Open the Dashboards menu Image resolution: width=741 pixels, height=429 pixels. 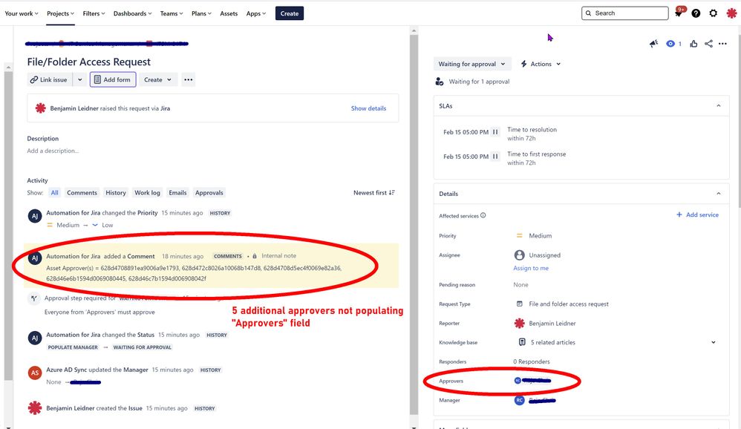click(132, 13)
